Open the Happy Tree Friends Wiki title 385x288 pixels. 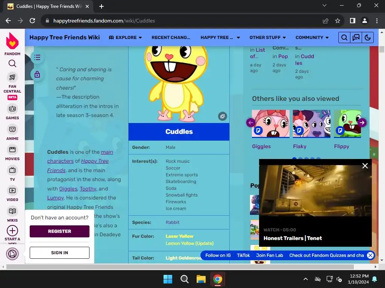[65, 37]
